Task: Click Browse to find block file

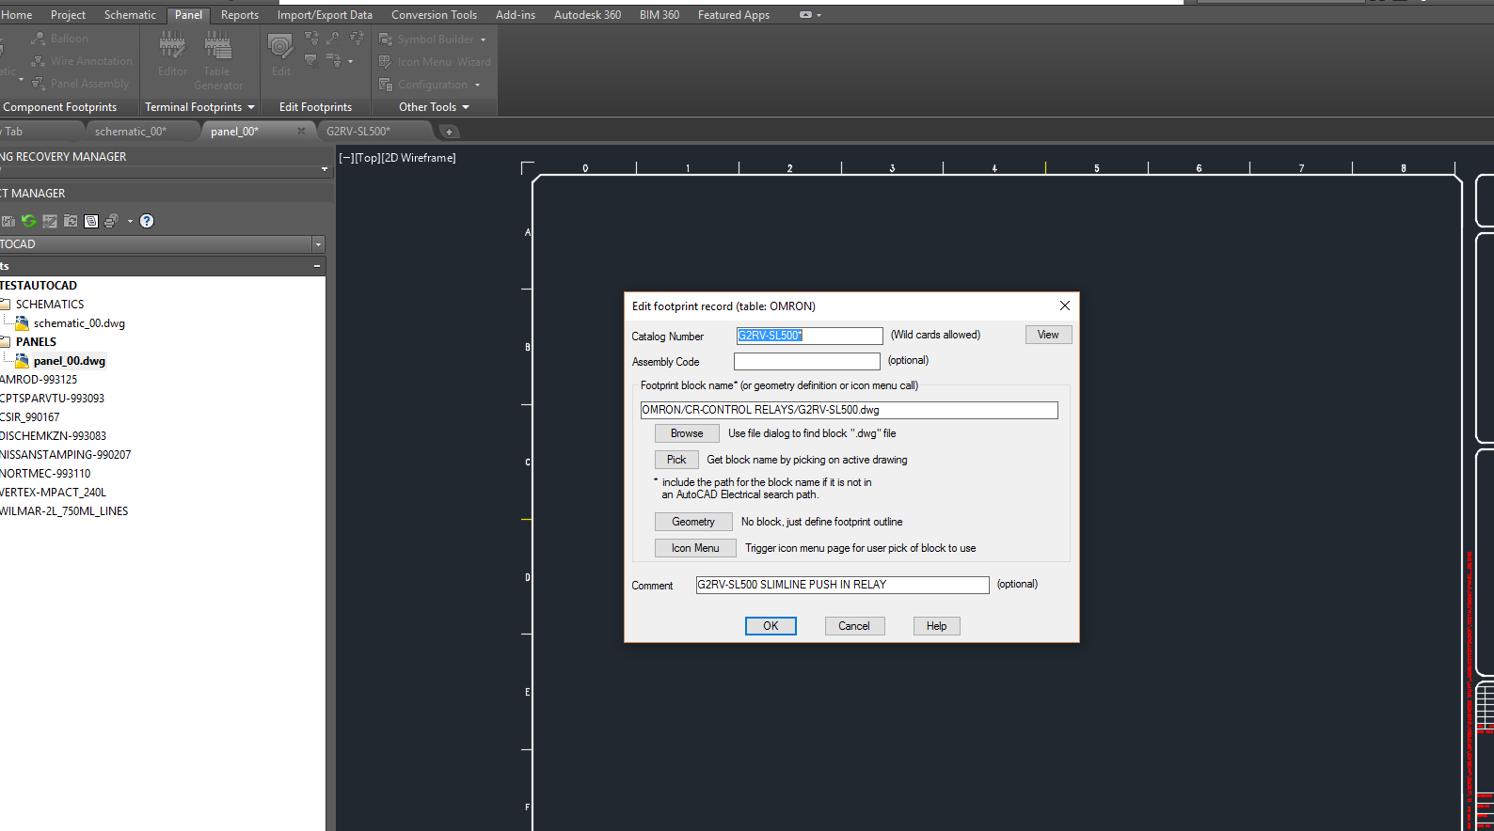Action: coord(687,433)
